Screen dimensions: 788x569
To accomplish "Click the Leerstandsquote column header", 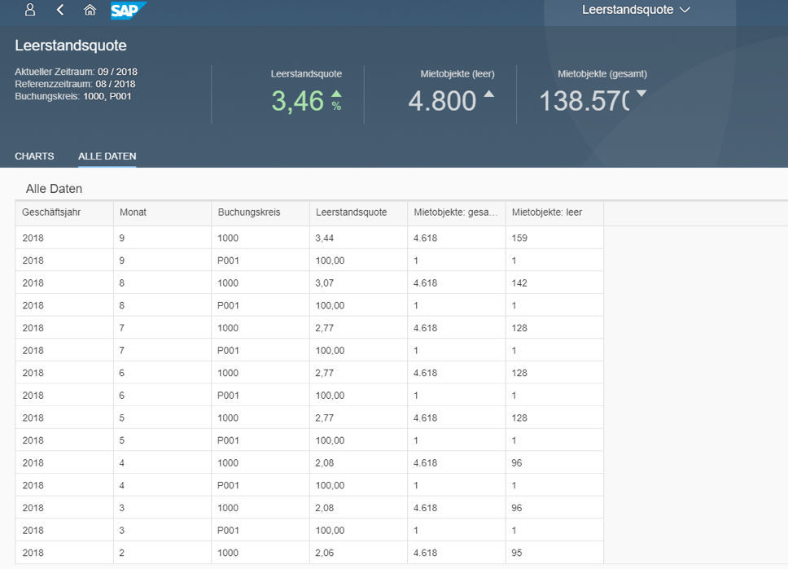I will pyautogui.click(x=358, y=212).
